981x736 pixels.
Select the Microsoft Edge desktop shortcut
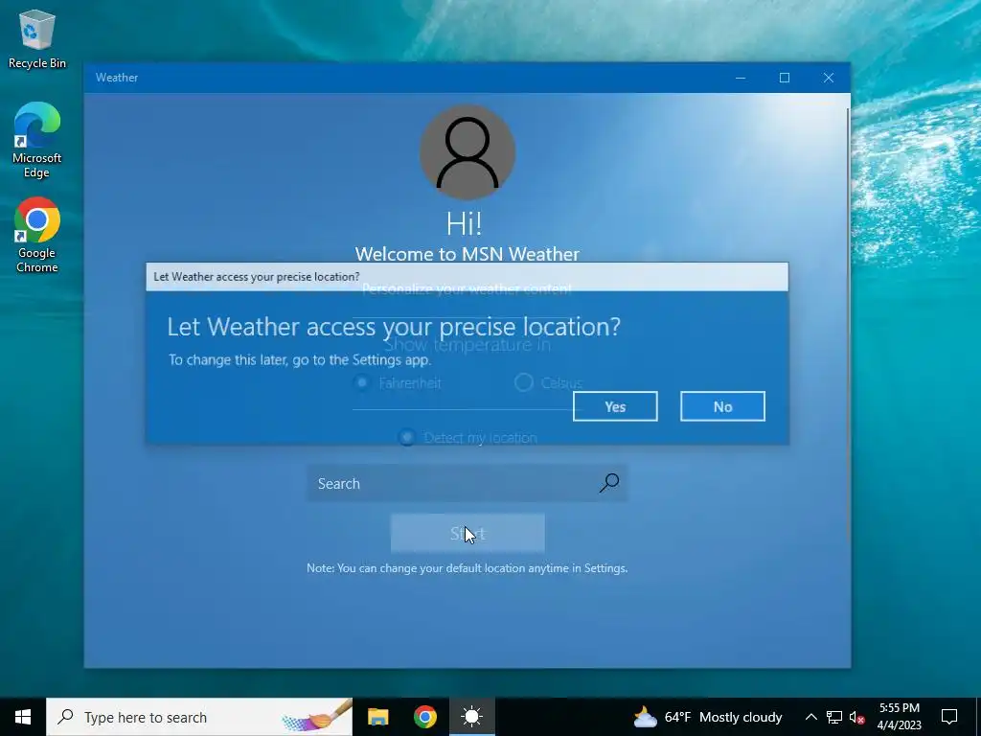click(x=37, y=140)
